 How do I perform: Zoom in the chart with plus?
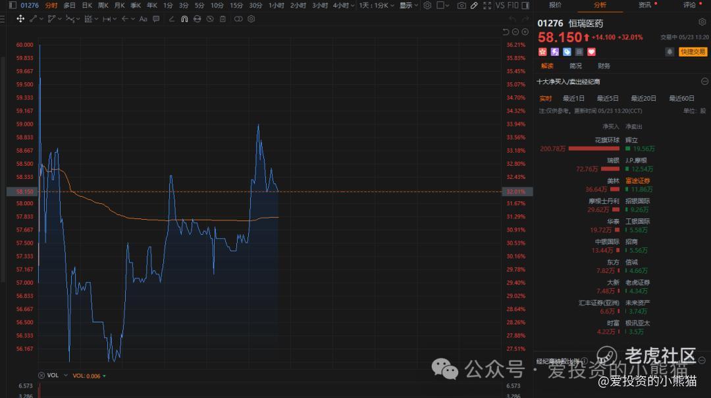(525, 32)
